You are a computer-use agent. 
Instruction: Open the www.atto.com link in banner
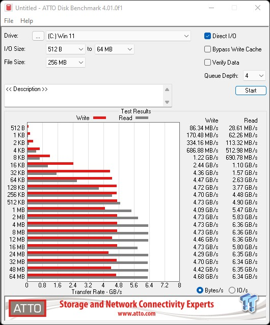tap(137, 313)
